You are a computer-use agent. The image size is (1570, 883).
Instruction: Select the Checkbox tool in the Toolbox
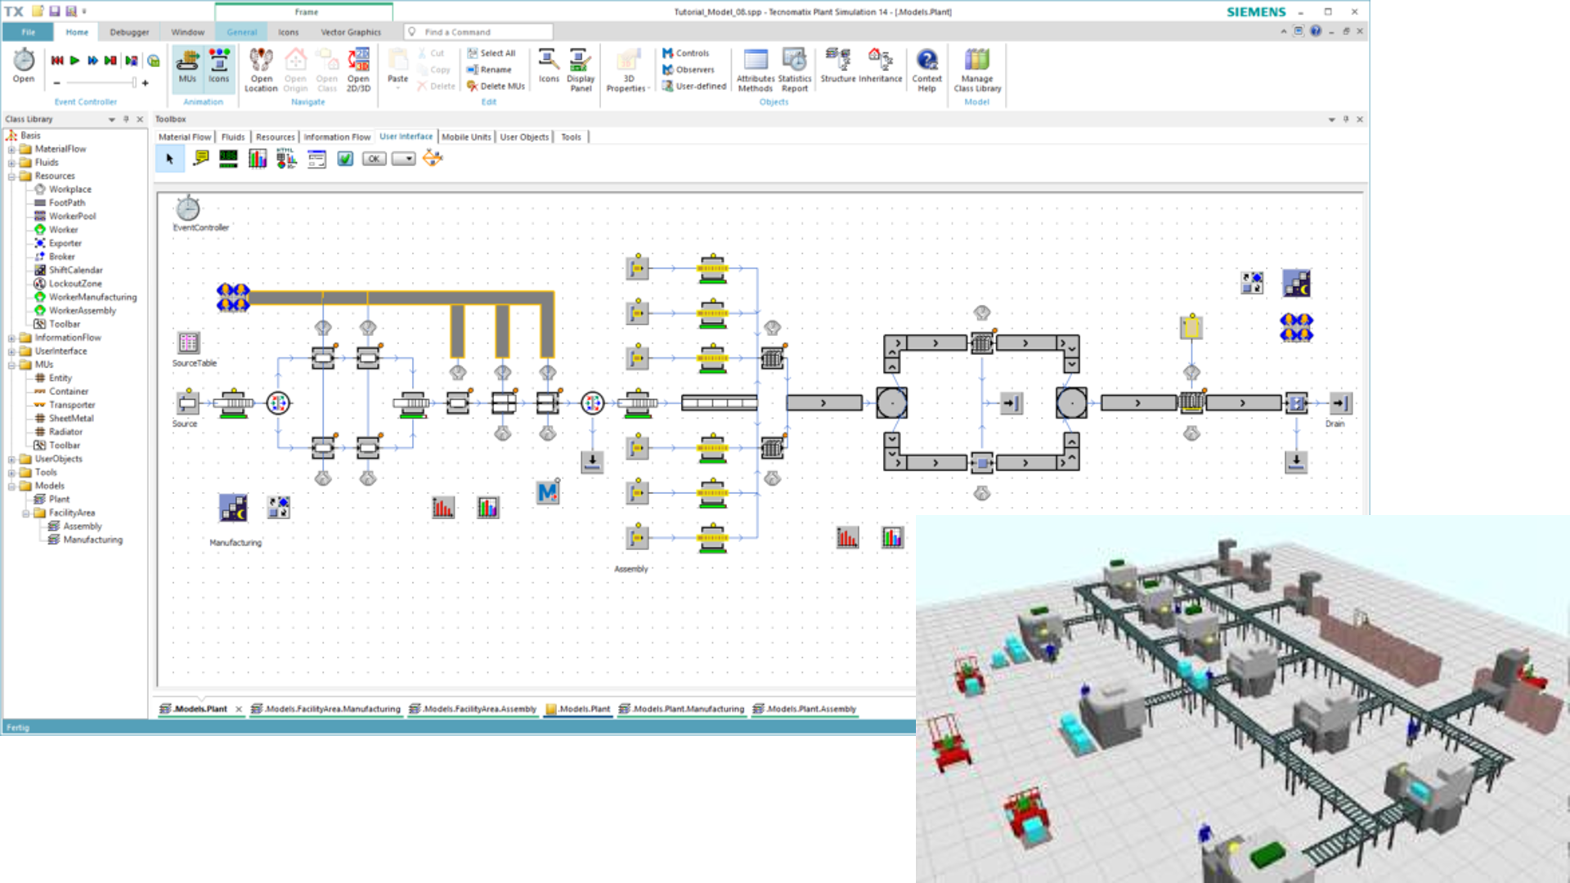345,159
